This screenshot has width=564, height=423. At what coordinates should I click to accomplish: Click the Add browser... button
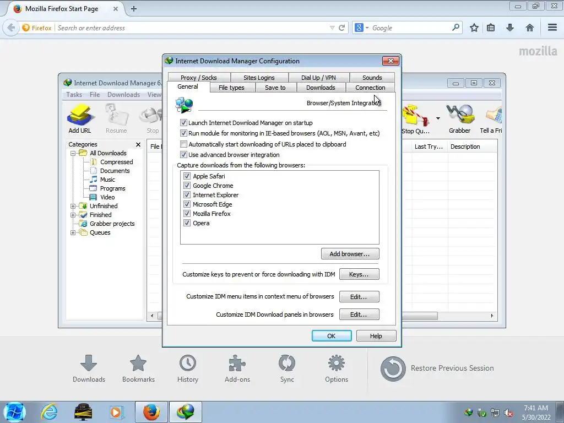pos(350,254)
